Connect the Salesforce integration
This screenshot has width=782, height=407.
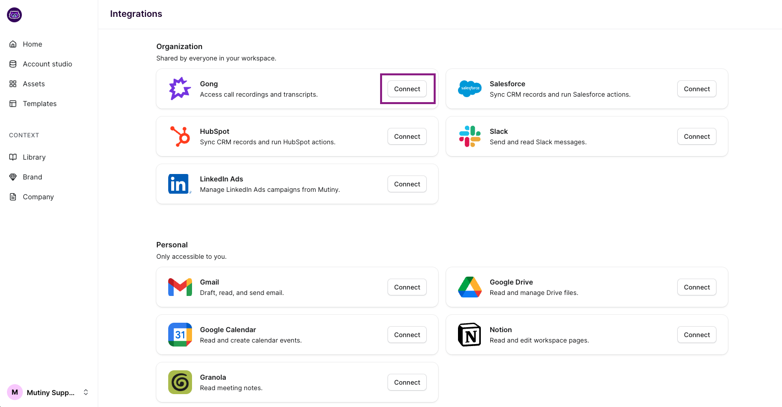[697, 89]
